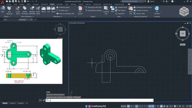
Task: Open the Help question-mark icon
Action: point(172,1)
